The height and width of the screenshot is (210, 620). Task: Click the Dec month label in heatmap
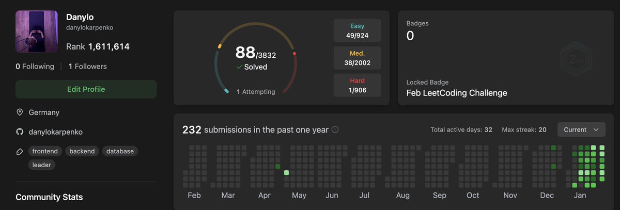[547, 196]
